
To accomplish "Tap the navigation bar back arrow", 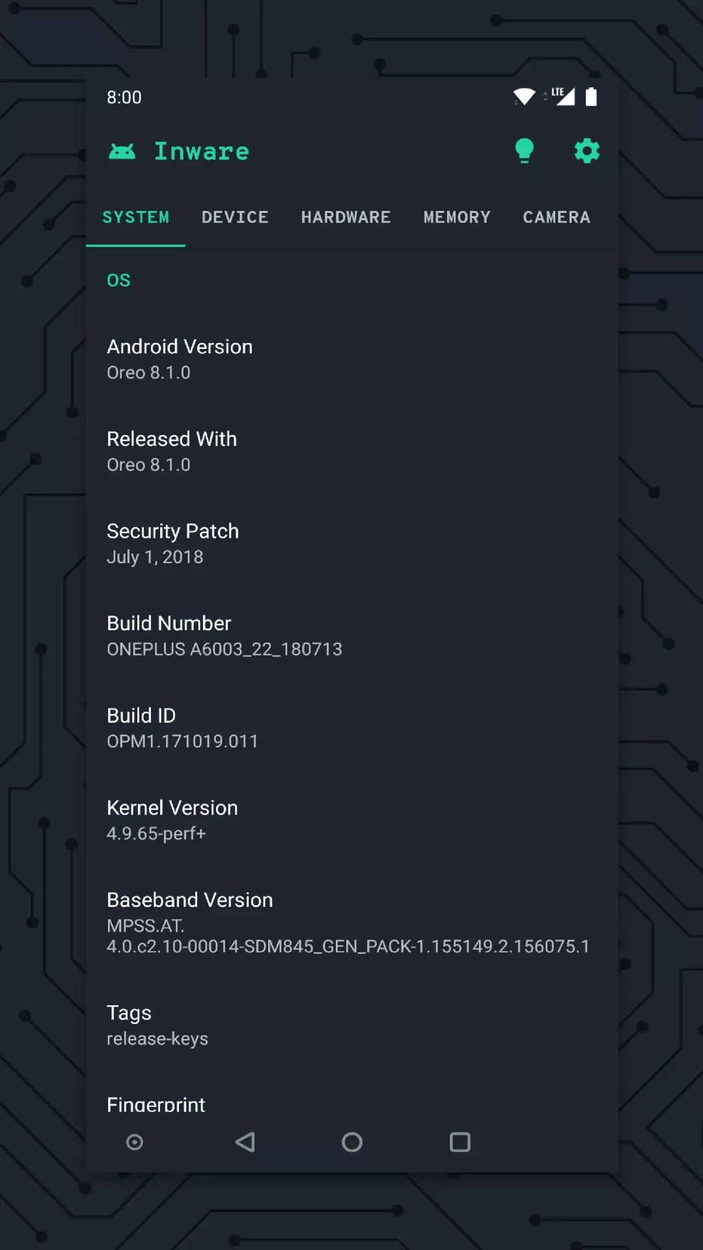I will (x=245, y=1142).
